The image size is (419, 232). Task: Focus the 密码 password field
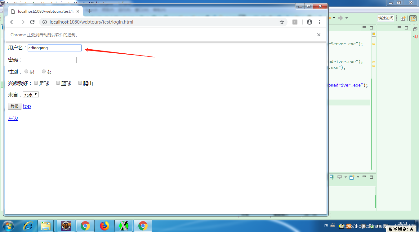(x=50, y=60)
